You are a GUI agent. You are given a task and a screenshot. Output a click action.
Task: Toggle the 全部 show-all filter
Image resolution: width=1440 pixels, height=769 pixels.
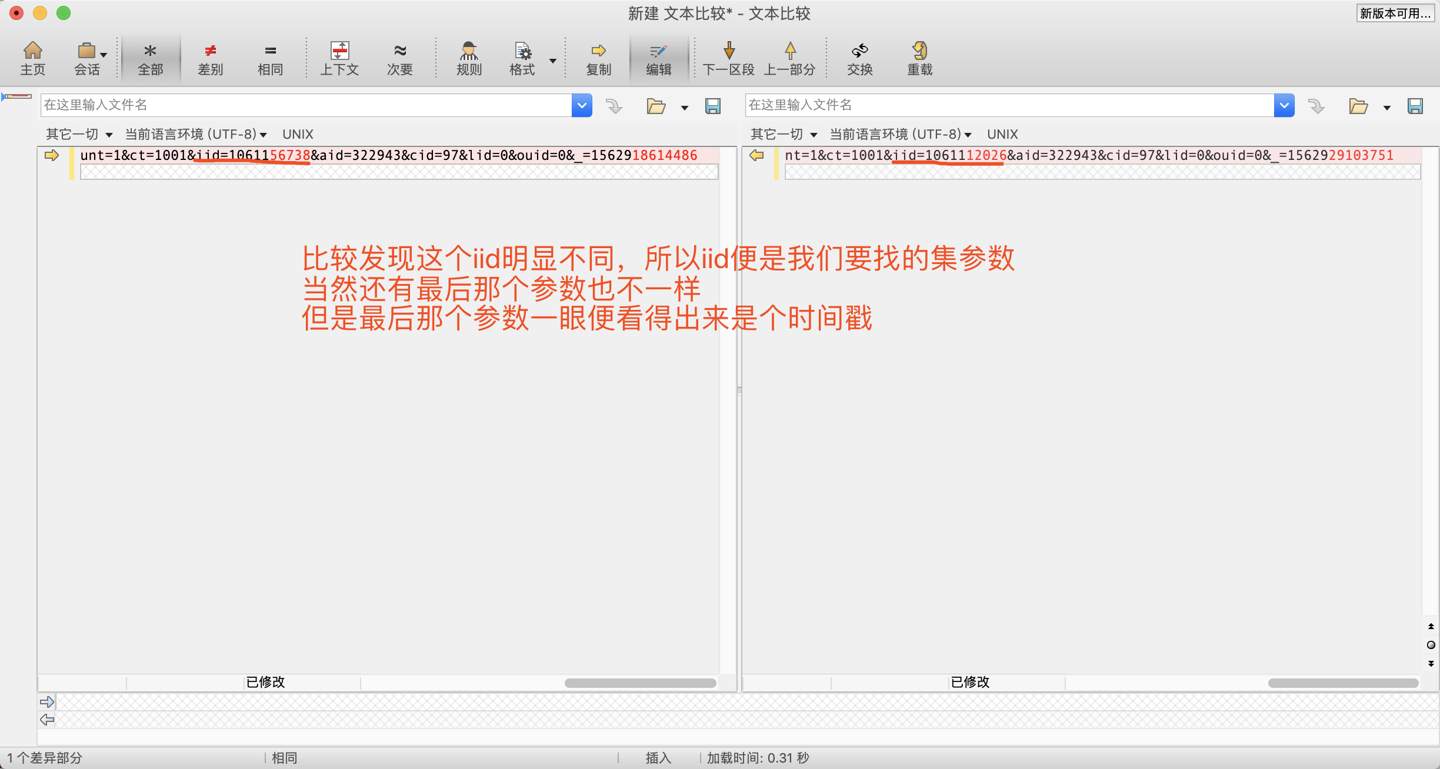click(x=151, y=58)
